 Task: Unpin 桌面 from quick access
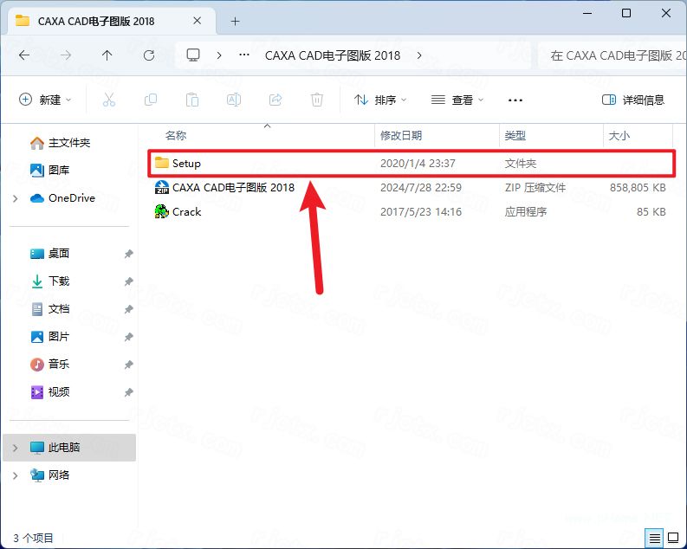128,254
